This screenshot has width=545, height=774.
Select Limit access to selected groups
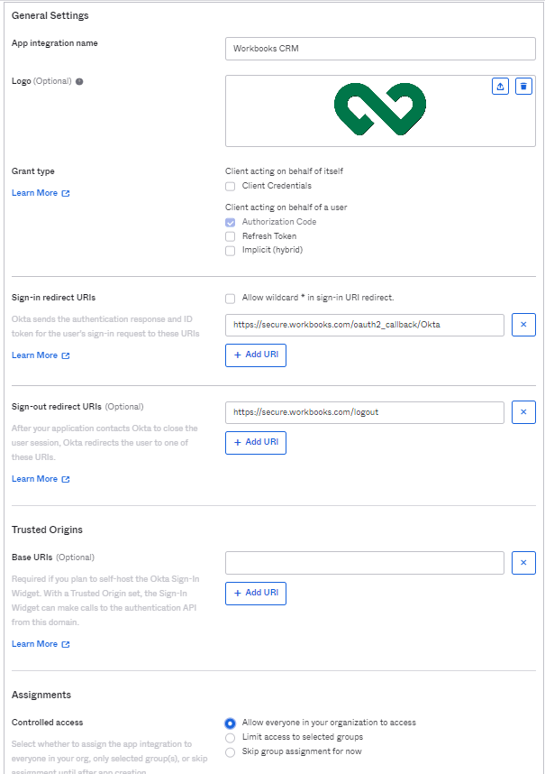pos(231,737)
